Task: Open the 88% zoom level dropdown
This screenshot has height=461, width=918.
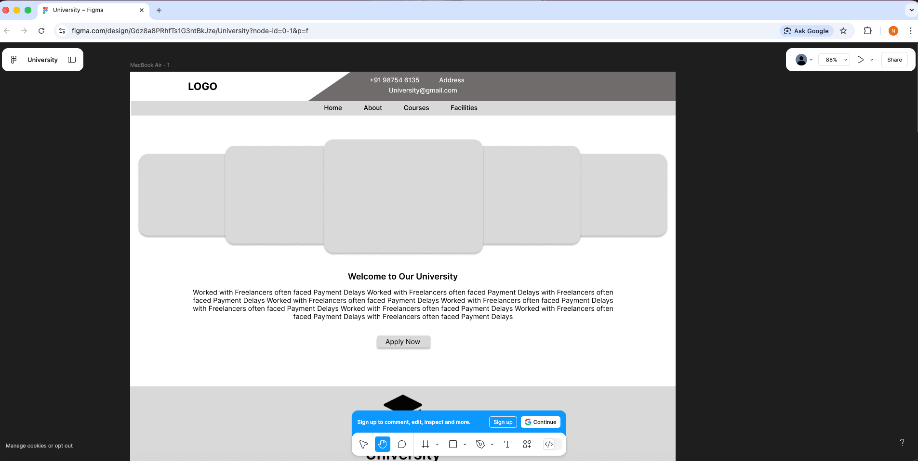Action: [834, 60]
